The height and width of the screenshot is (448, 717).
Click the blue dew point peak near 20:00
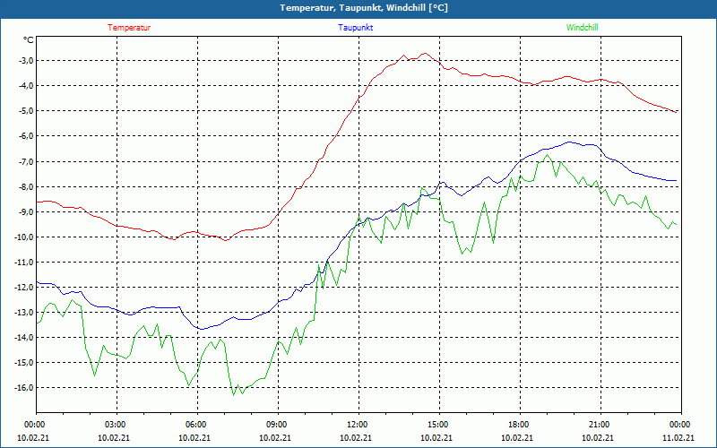pyautogui.click(x=569, y=142)
